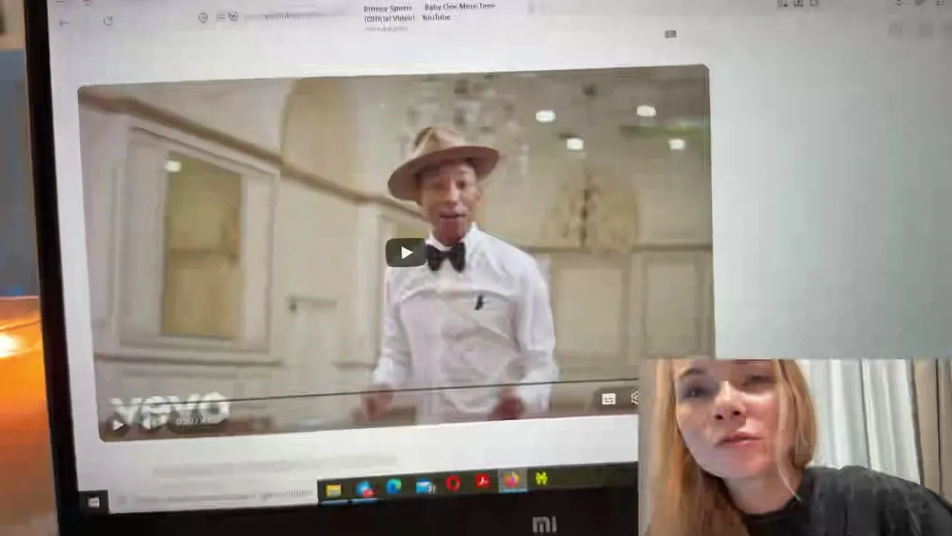Image resolution: width=952 pixels, height=536 pixels.
Task: Click the shield icon beside the address bar
Action: pyautogui.click(x=203, y=17)
